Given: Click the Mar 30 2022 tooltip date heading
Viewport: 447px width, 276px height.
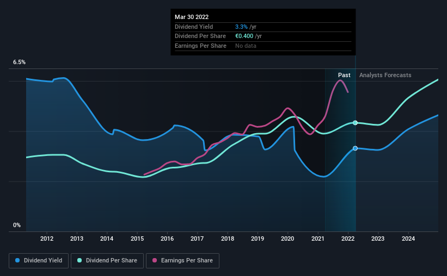Looking at the screenshot, I should click(x=192, y=17).
